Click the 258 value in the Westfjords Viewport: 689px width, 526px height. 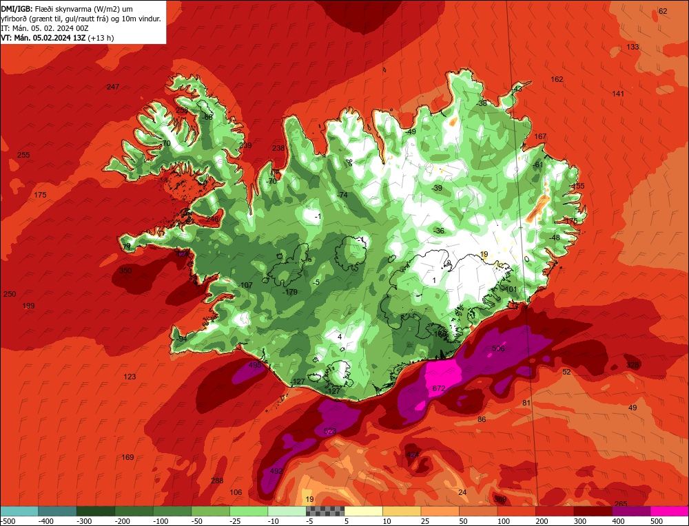(182, 110)
